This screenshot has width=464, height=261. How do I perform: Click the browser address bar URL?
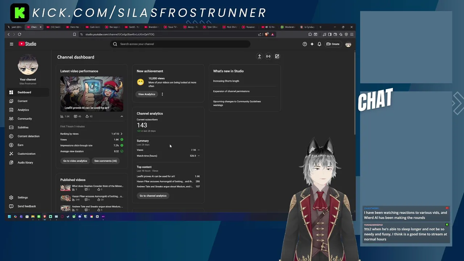click(120, 34)
